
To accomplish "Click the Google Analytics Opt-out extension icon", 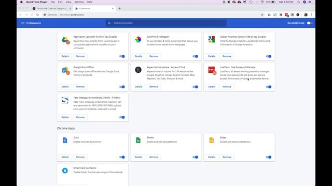I will coord(211,39).
